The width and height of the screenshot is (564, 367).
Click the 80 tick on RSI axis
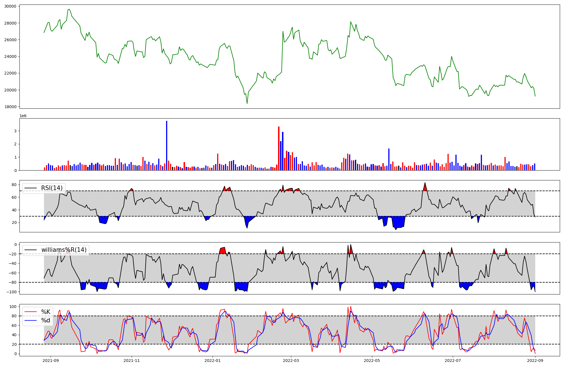pyautogui.click(x=14, y=185)
